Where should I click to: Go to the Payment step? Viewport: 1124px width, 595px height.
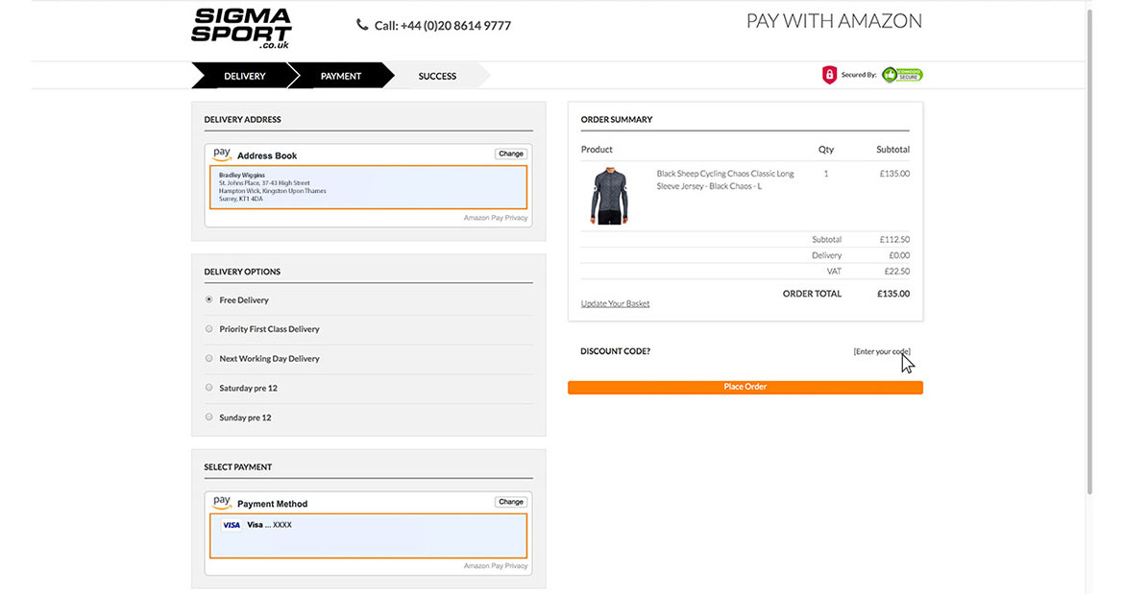click(x=340, y=76)
